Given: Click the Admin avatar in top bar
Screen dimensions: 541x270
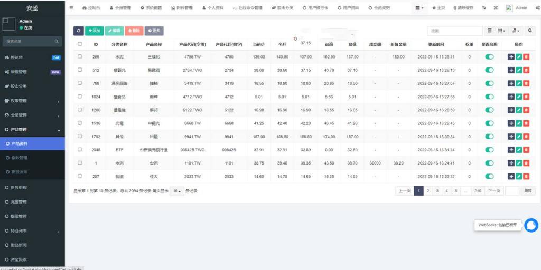Looking at the screenshot, I should pyautogui.click(x=509, y=8).
